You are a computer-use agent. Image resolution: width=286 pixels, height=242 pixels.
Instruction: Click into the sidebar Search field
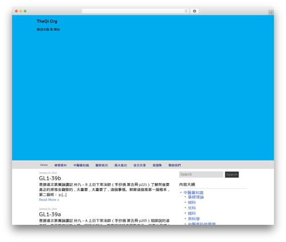(x=201, y=174)
